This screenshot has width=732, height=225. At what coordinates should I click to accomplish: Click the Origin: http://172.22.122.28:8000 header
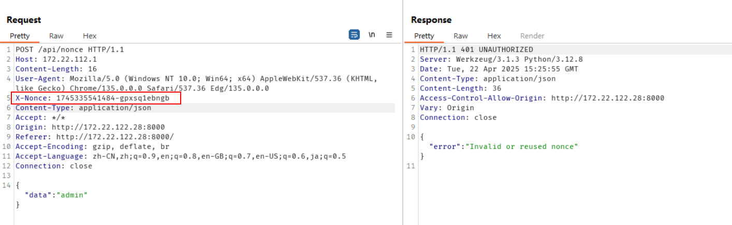(90, 127)
